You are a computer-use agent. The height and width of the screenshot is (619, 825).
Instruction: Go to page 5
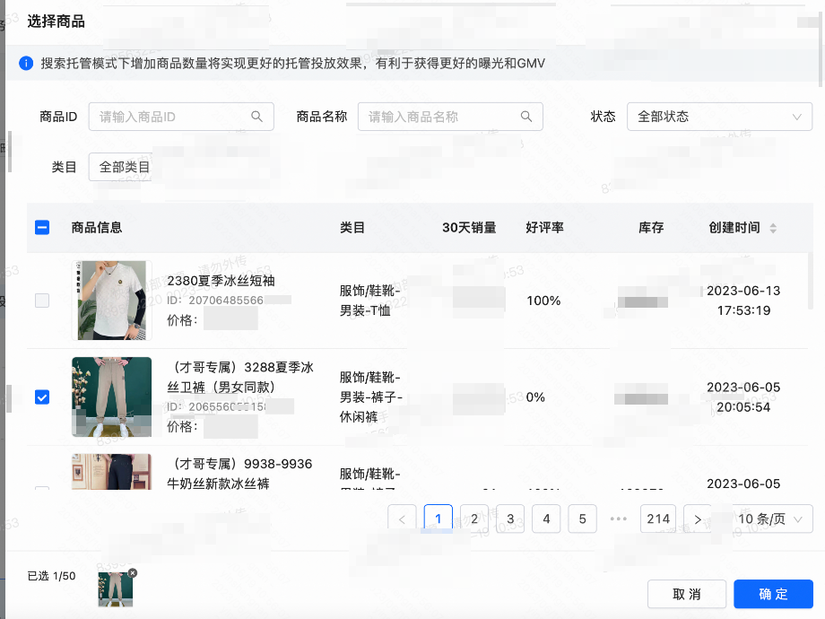click(x=583, y=519)
